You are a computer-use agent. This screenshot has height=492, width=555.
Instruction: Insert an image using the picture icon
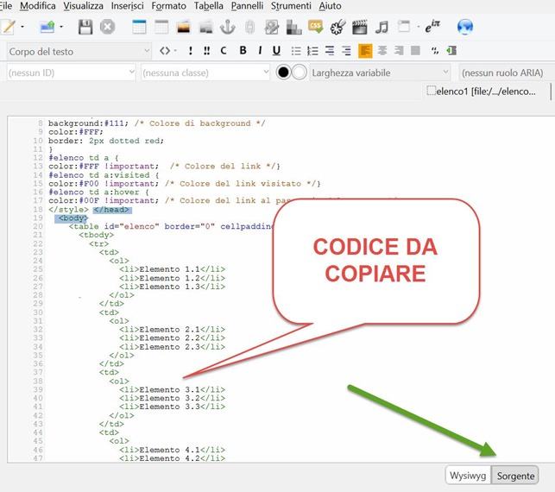[x=184, y=27]
